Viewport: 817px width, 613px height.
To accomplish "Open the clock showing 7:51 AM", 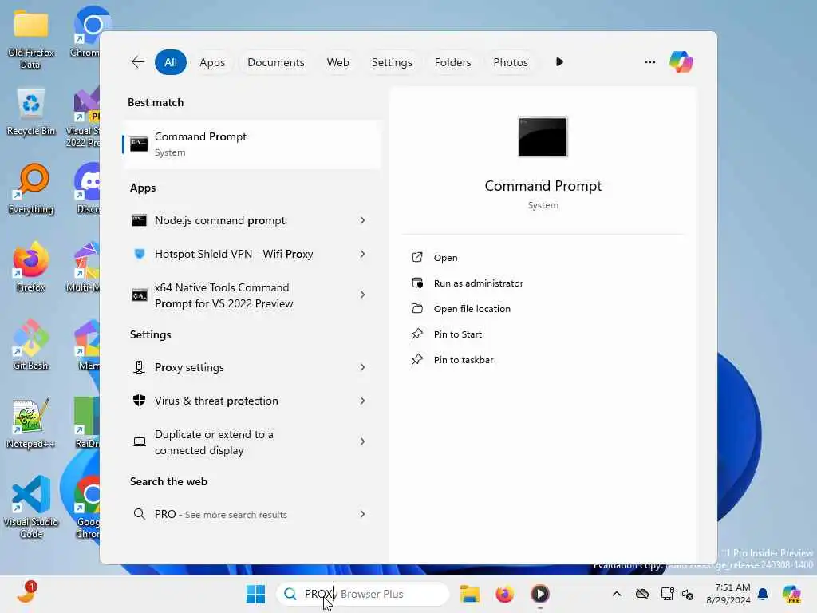I will [x=728, y=594].
